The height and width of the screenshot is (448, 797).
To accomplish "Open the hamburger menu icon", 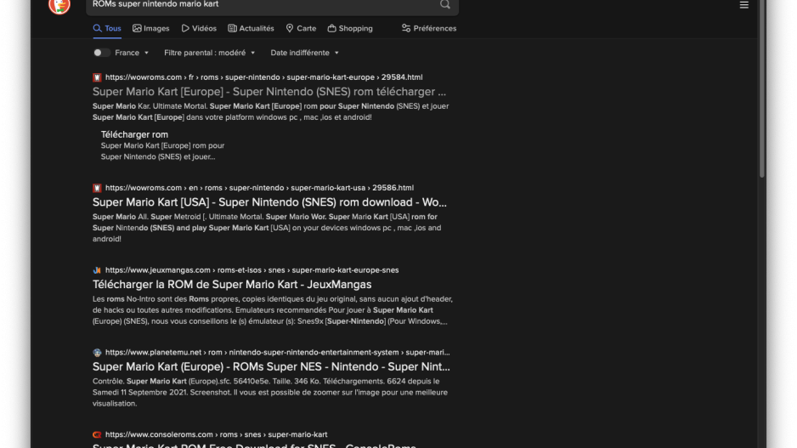I will click(743, 5).
